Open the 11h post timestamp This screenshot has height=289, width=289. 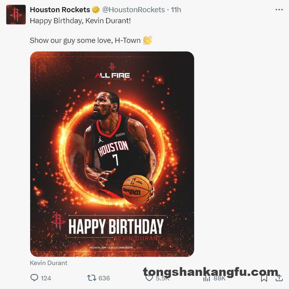pyautogui.click(x=176, y=10)
